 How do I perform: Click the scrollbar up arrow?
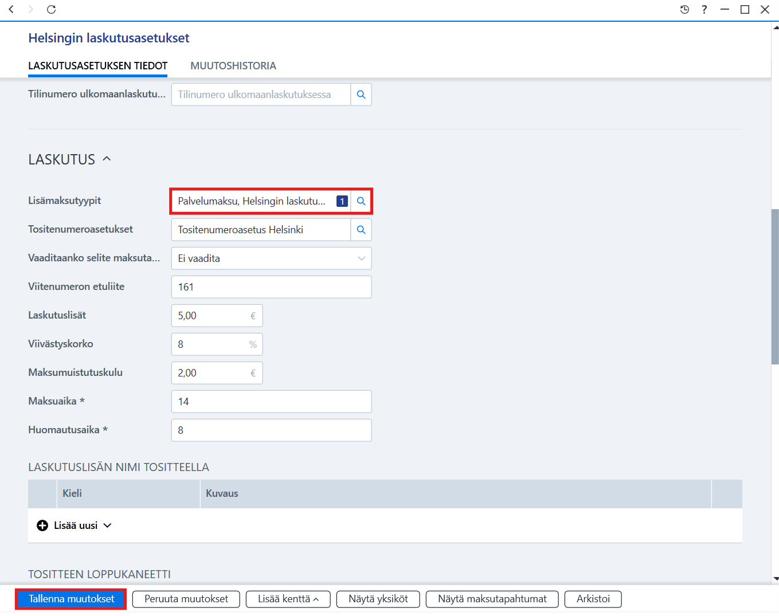(776, 26)
